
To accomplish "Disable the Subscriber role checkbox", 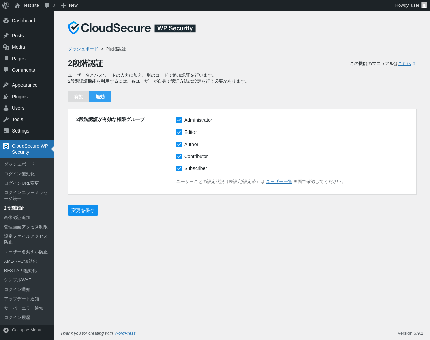I will tap(179, 168).
